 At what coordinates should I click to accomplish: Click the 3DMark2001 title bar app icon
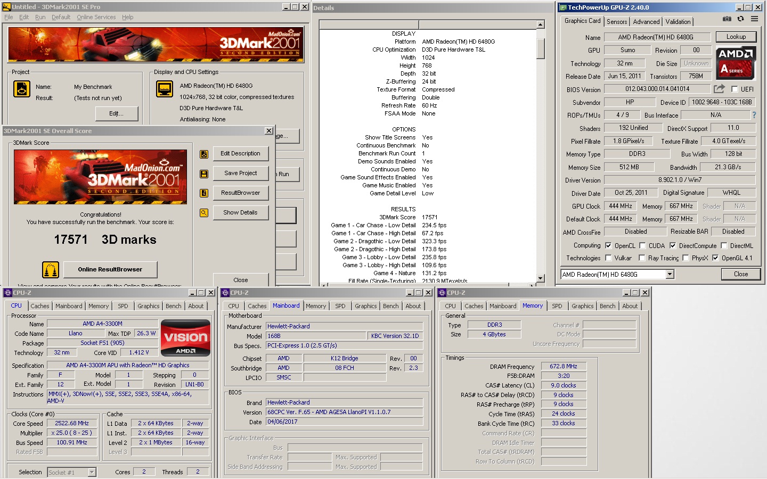tap(6, 7)
